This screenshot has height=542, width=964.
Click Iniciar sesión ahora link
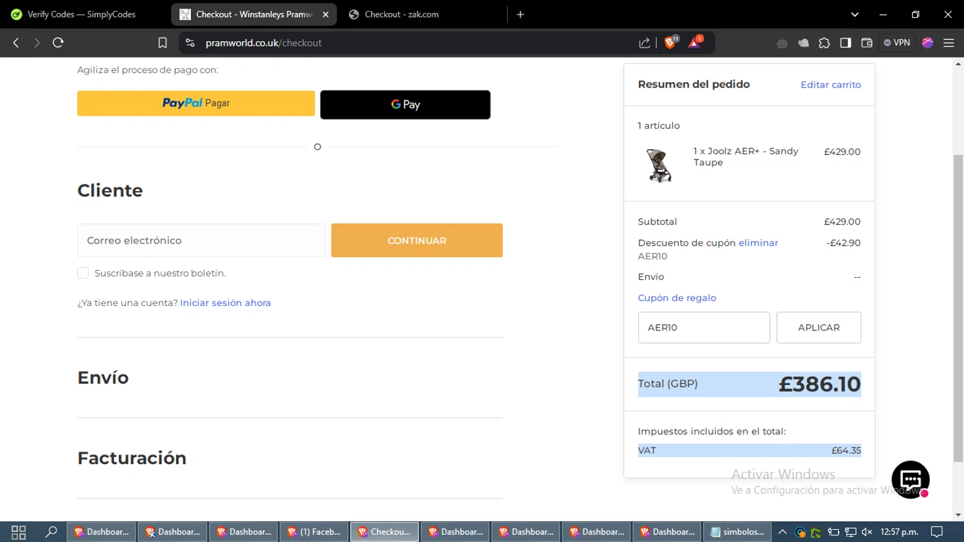226,303
